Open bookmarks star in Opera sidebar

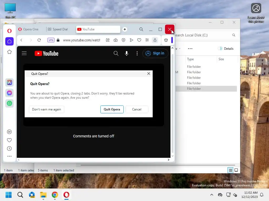click(9, 52)
